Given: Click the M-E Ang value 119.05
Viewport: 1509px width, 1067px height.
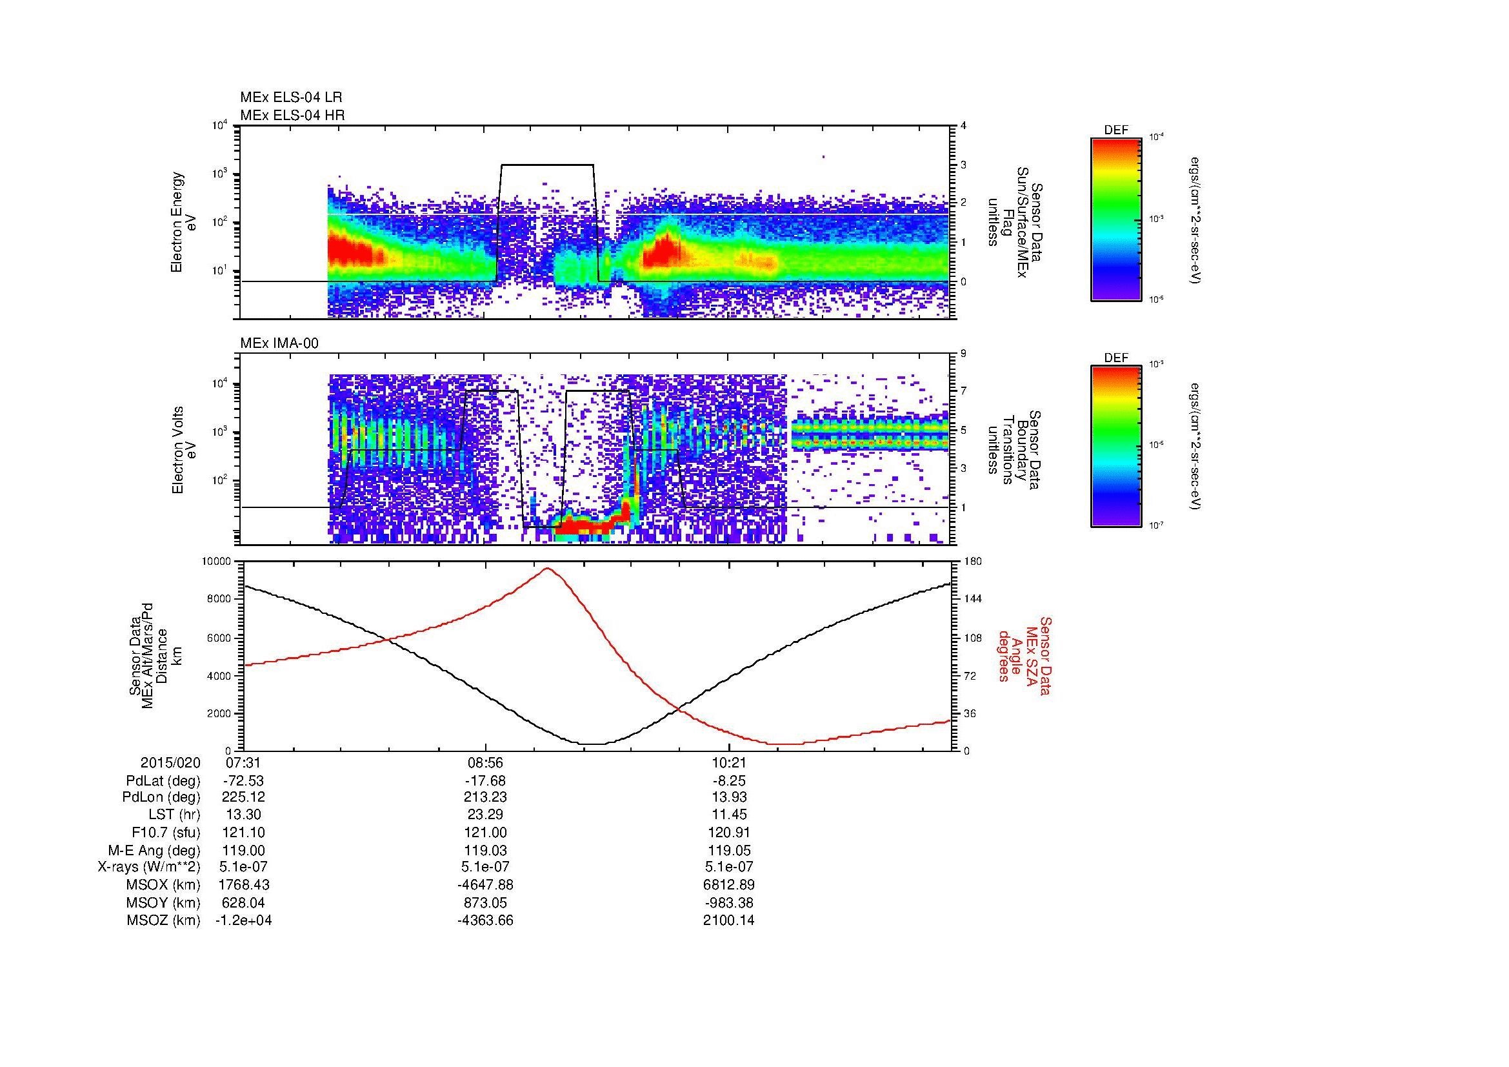Looking at the screenshot, I should pos(729,850).
